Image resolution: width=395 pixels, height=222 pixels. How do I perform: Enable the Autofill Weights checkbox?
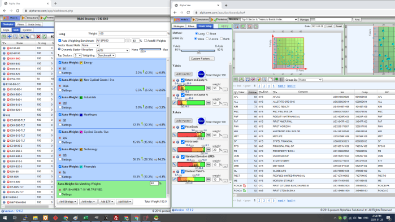coord(145,41)
